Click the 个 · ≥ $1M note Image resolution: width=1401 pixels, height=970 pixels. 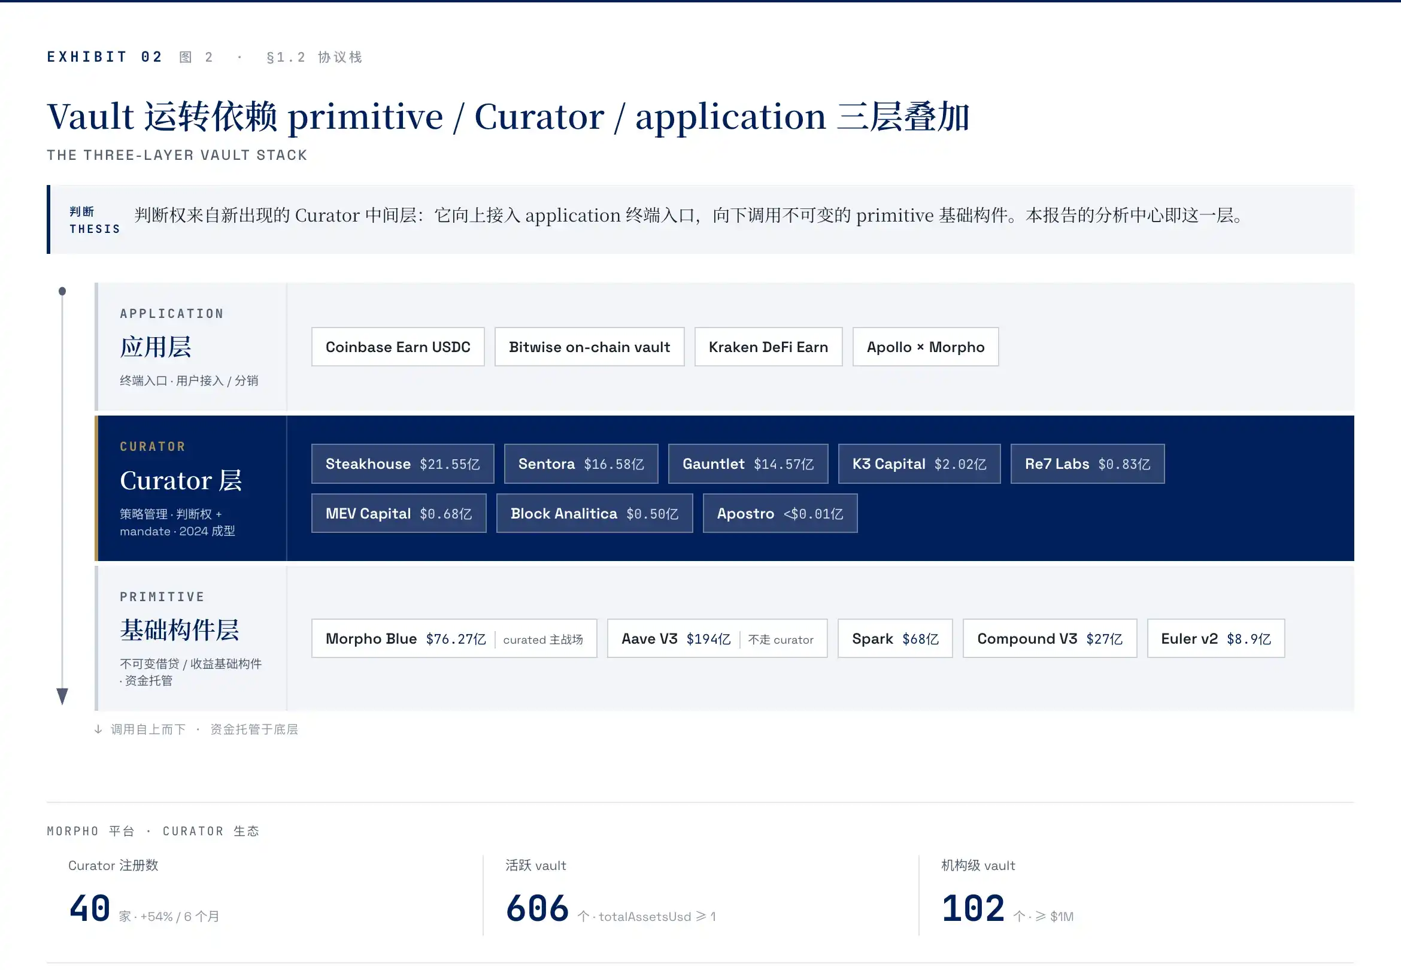point(1043,916)
